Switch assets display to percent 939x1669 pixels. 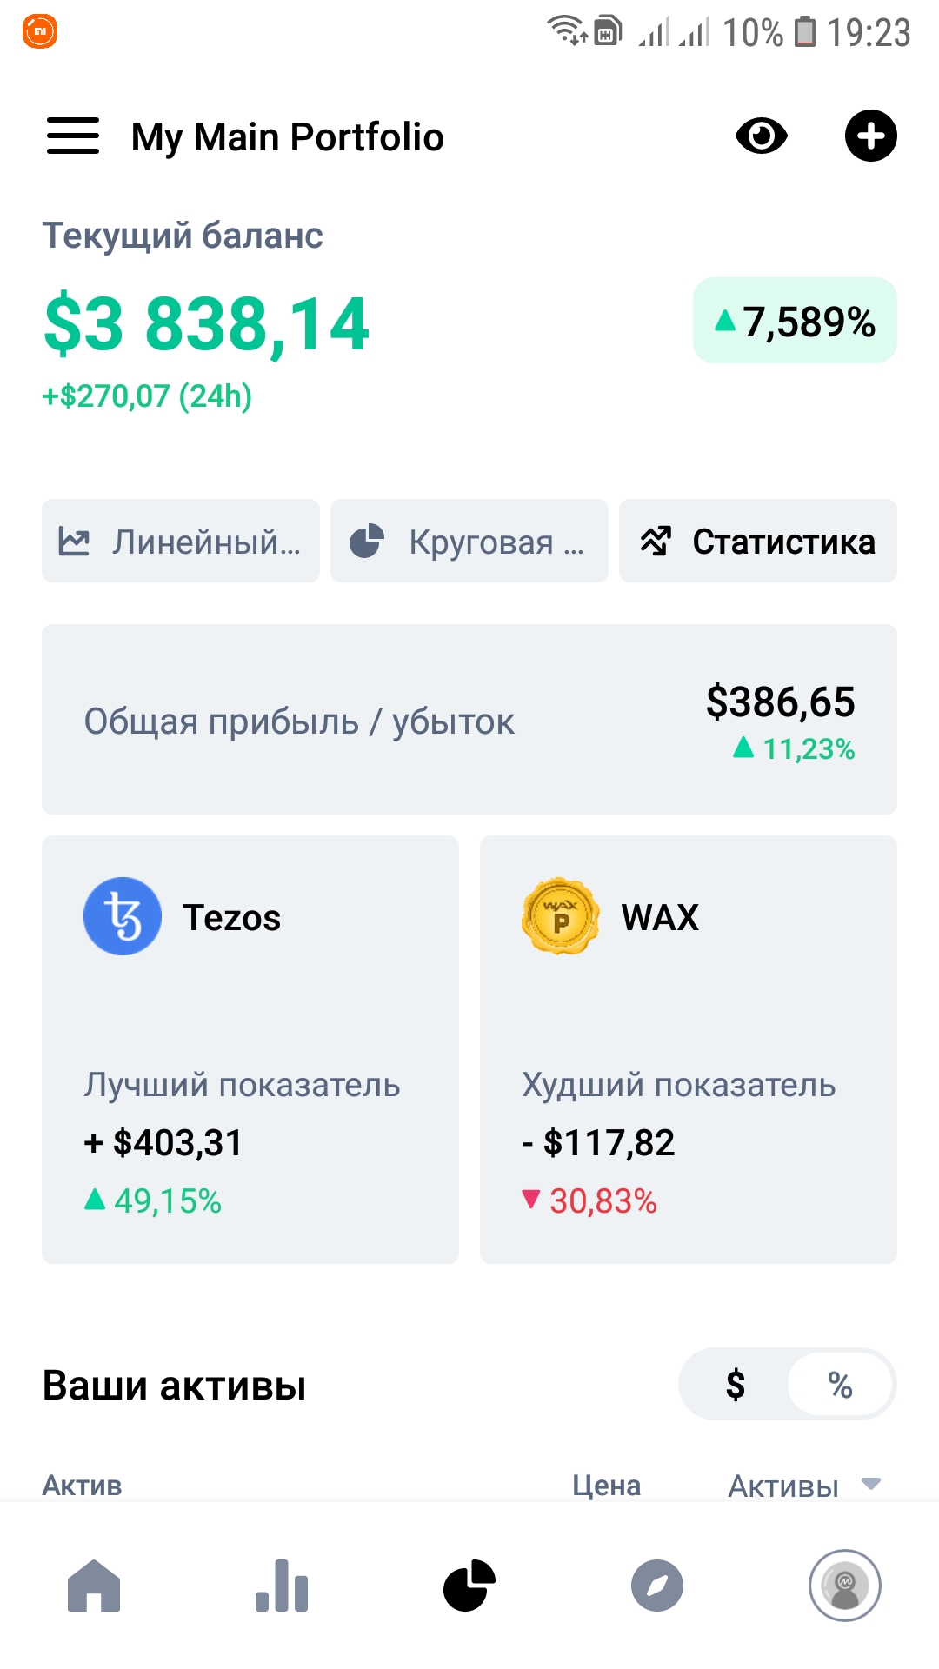click(840, 1384)
